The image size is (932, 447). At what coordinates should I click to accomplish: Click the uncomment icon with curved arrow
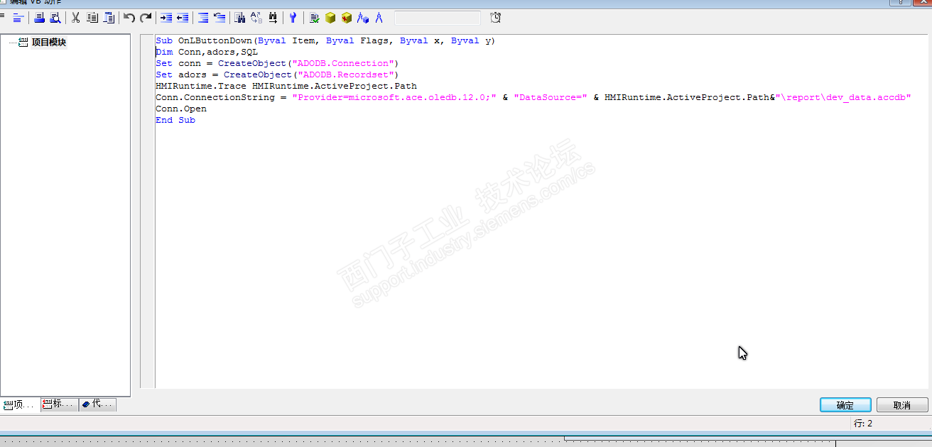(220, 18)
